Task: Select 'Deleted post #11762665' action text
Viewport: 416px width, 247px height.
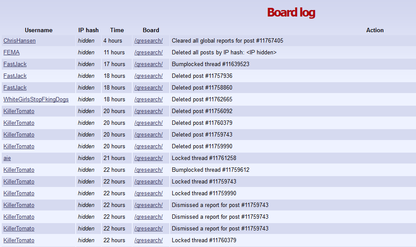Action: click(x=202, y=100)
